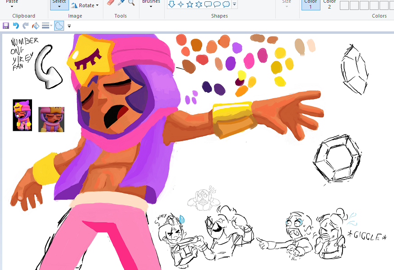The image size is (394, 270).
Task: Click the empty color box beside Color 2
Action: [344, 5]
